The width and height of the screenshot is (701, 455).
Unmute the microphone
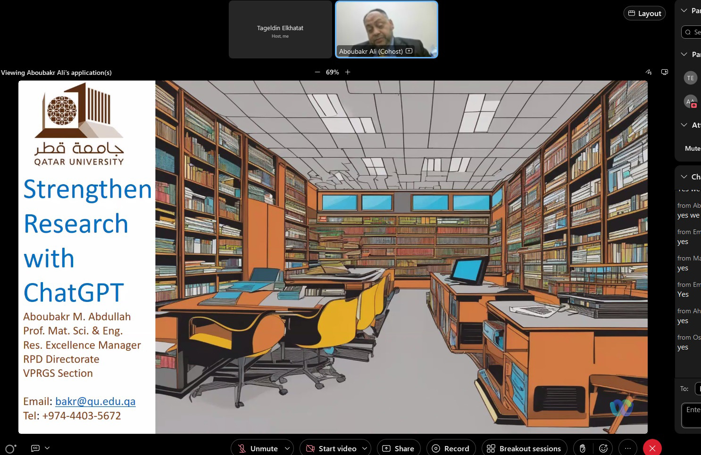point(258,448)
